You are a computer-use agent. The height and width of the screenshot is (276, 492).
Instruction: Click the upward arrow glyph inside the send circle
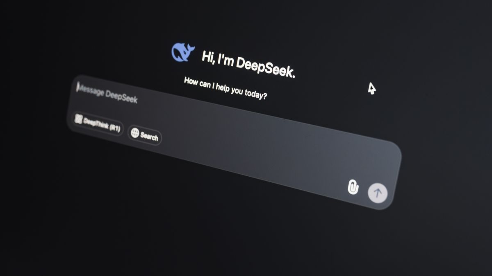(x=378, y=193)
